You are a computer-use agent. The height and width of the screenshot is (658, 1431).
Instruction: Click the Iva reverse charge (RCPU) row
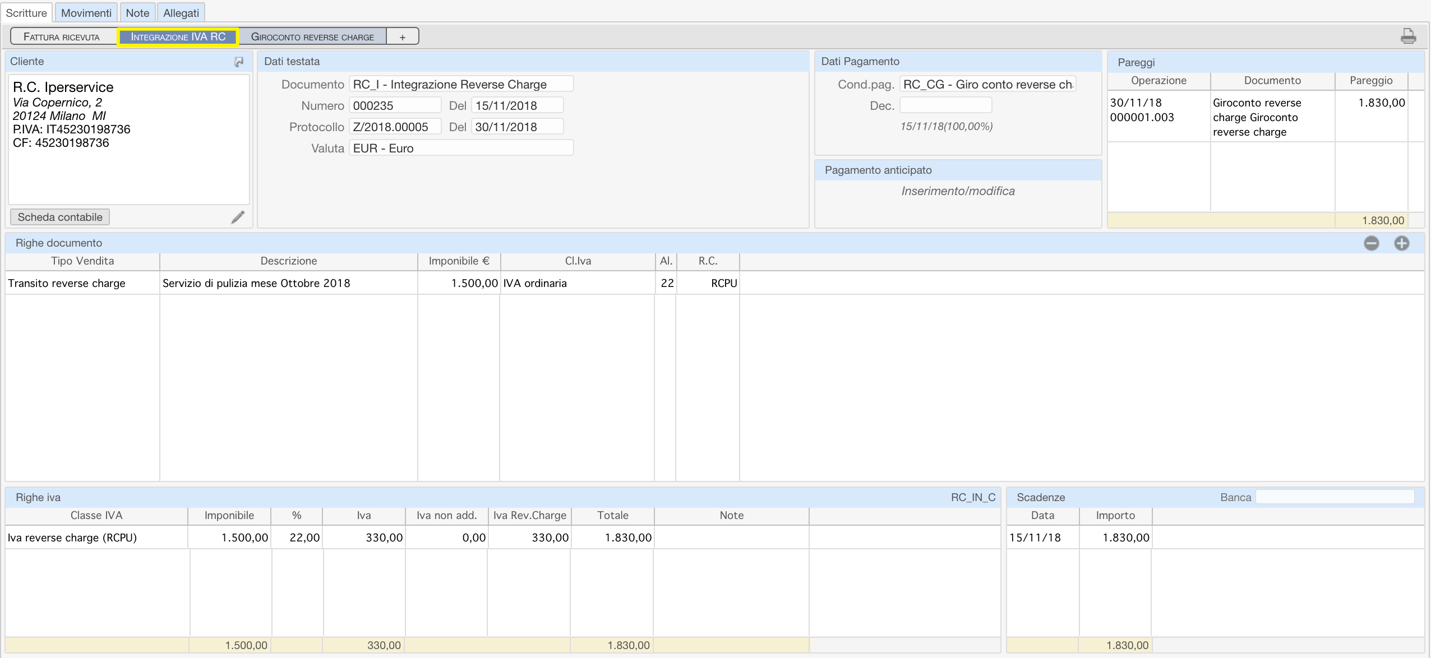502,537
